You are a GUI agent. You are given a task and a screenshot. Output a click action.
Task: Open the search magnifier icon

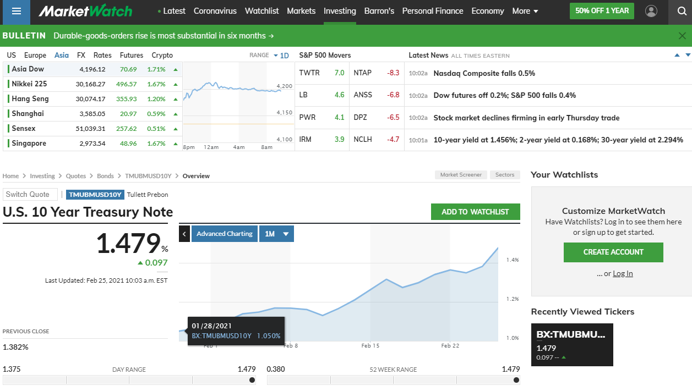point(681,11)
